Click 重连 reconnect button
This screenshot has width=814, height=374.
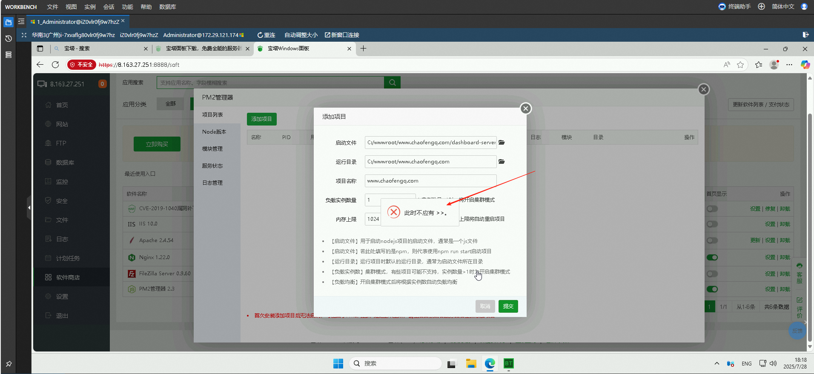point(267,35)
